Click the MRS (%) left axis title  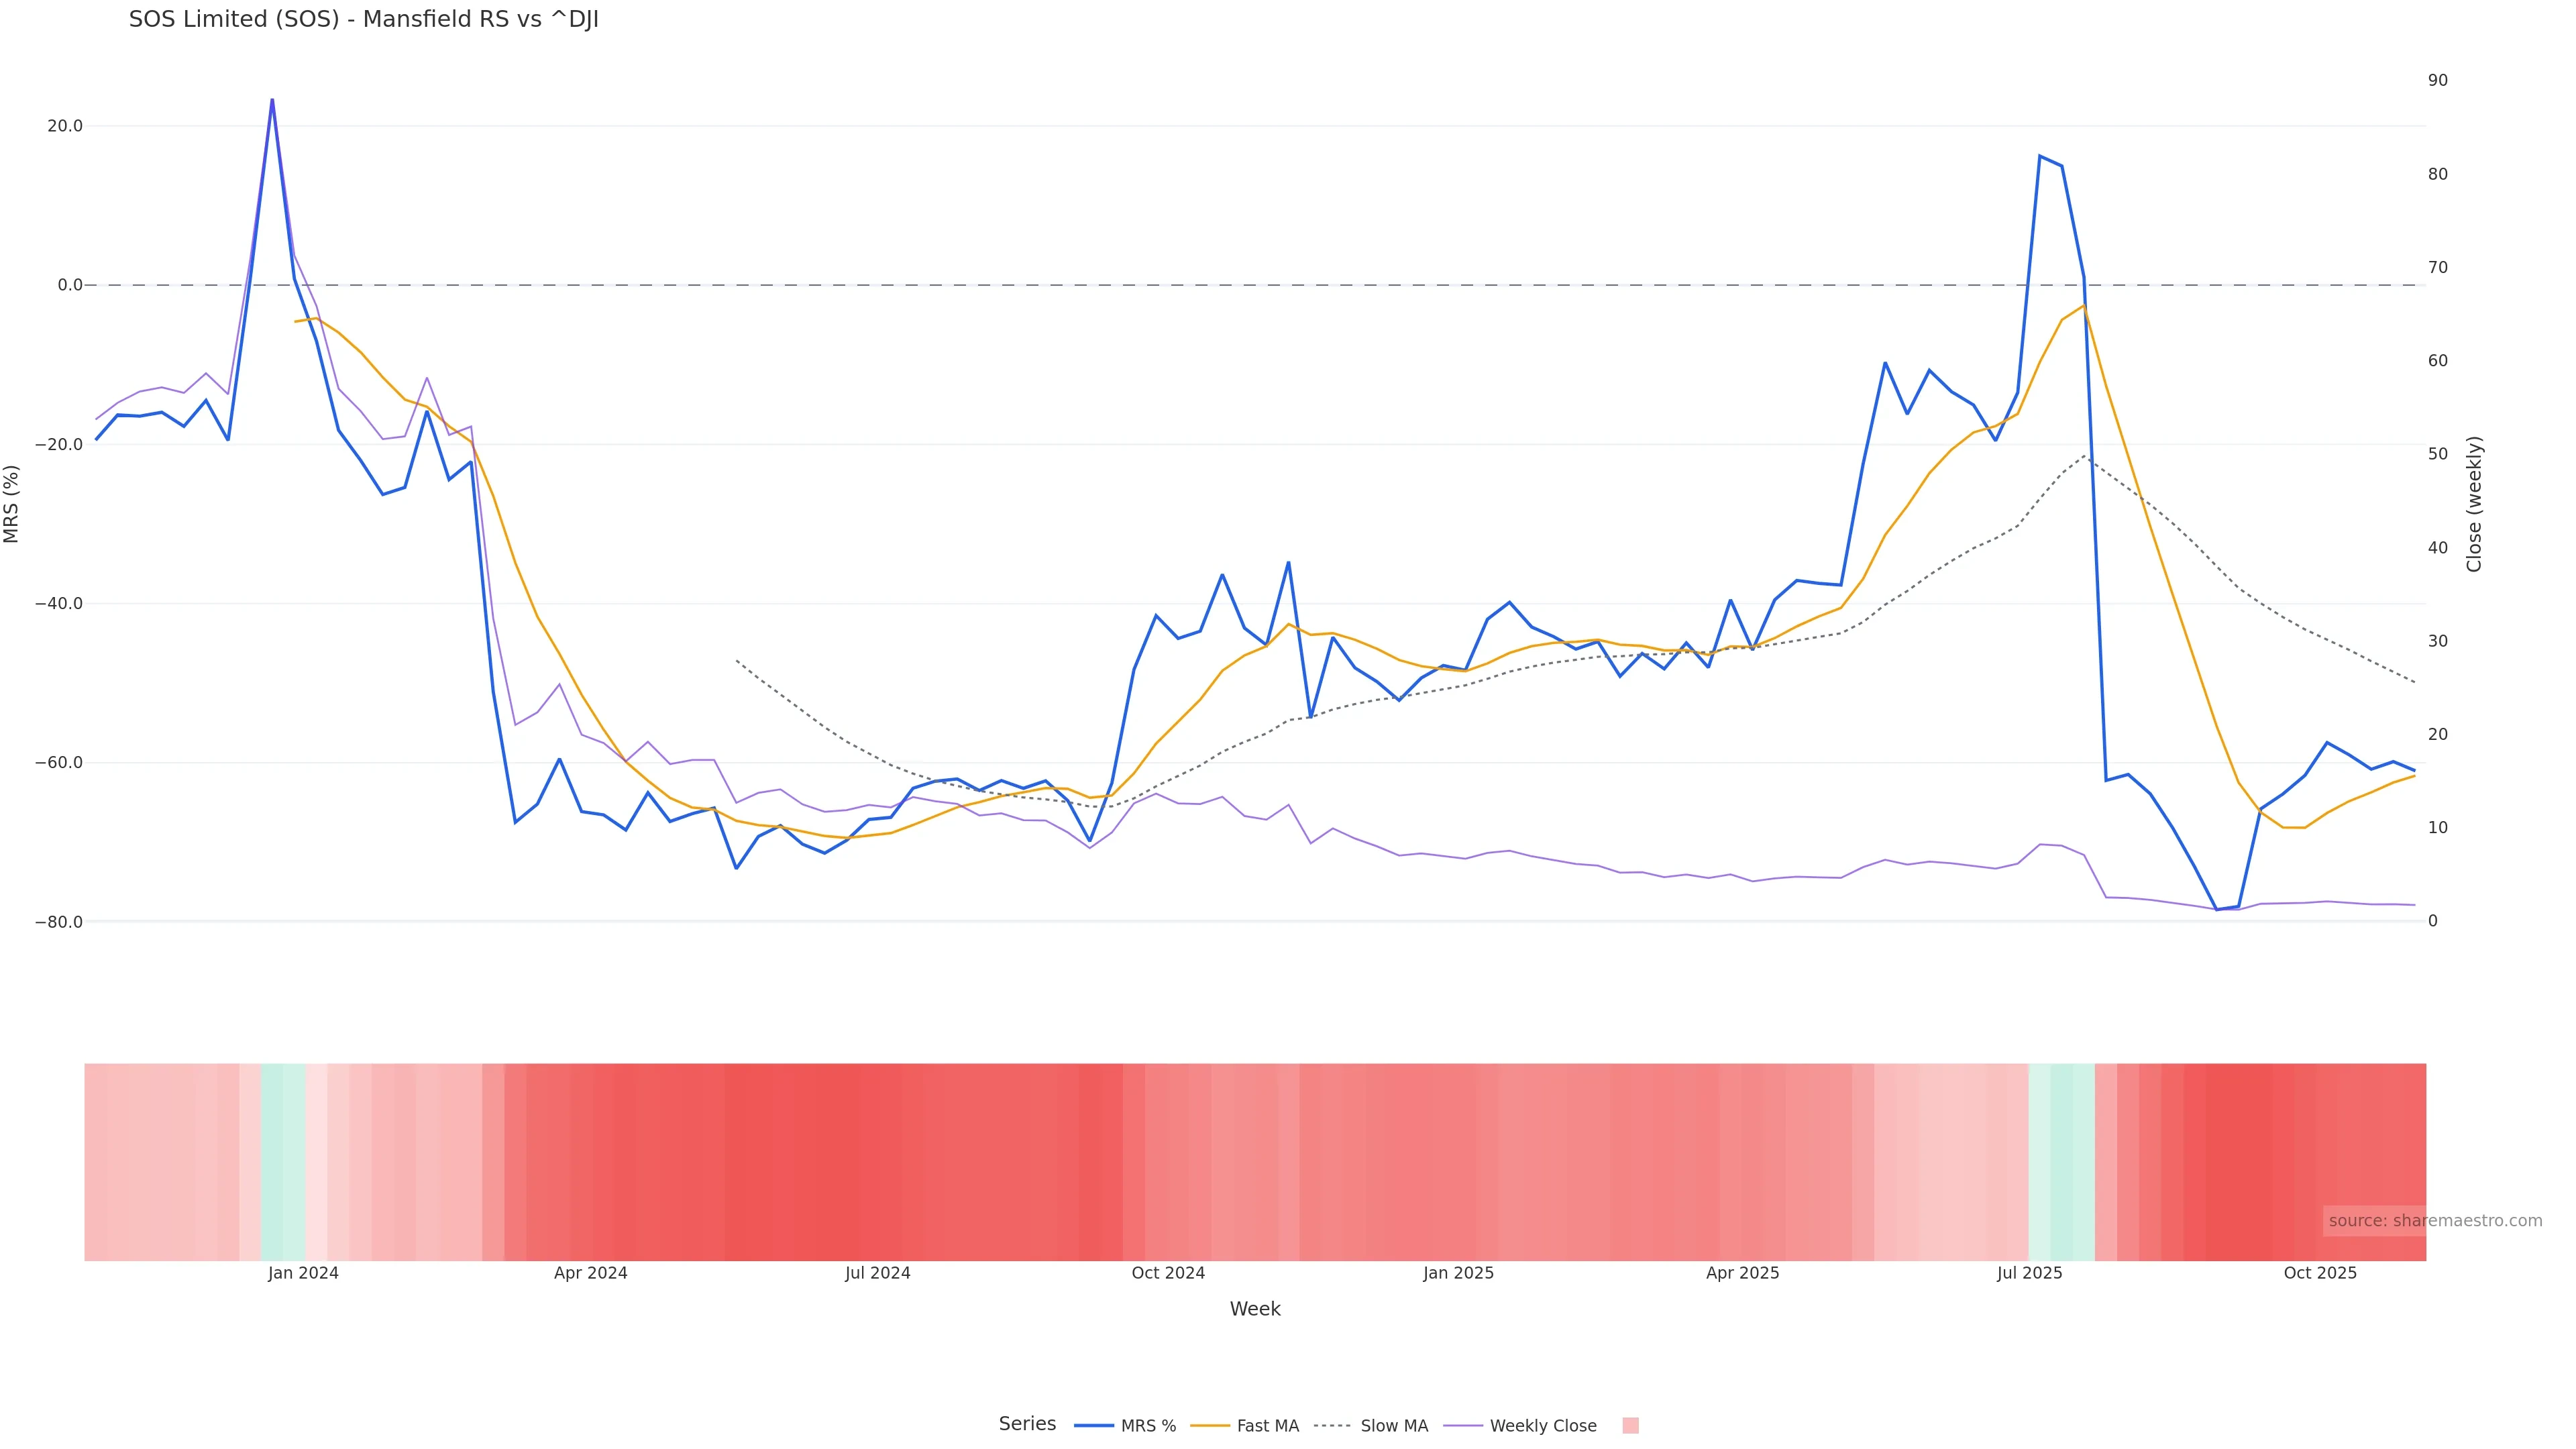[x=12, y=504]
